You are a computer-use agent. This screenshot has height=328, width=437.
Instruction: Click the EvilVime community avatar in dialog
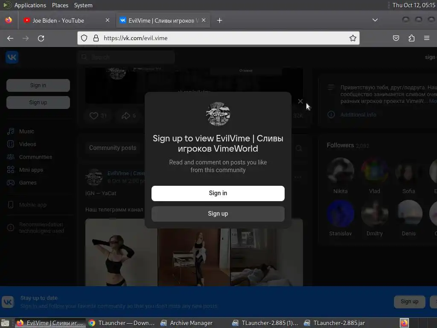[x=218, y=114]
